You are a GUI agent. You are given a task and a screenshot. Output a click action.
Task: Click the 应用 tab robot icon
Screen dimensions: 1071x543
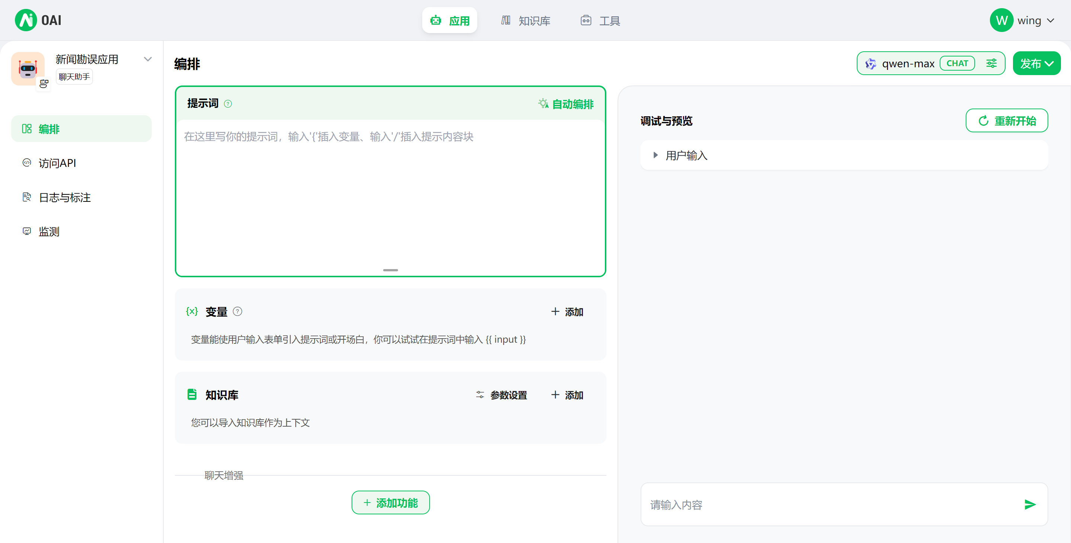435,20
